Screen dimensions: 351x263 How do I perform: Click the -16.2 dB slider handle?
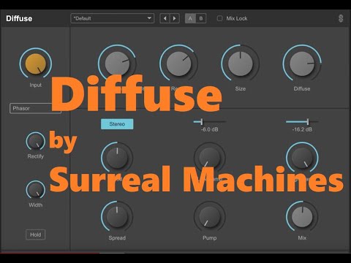308,121
